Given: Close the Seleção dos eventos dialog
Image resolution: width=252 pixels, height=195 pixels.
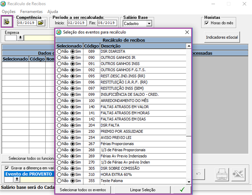Looking at the screenshot, I should 187,32.
